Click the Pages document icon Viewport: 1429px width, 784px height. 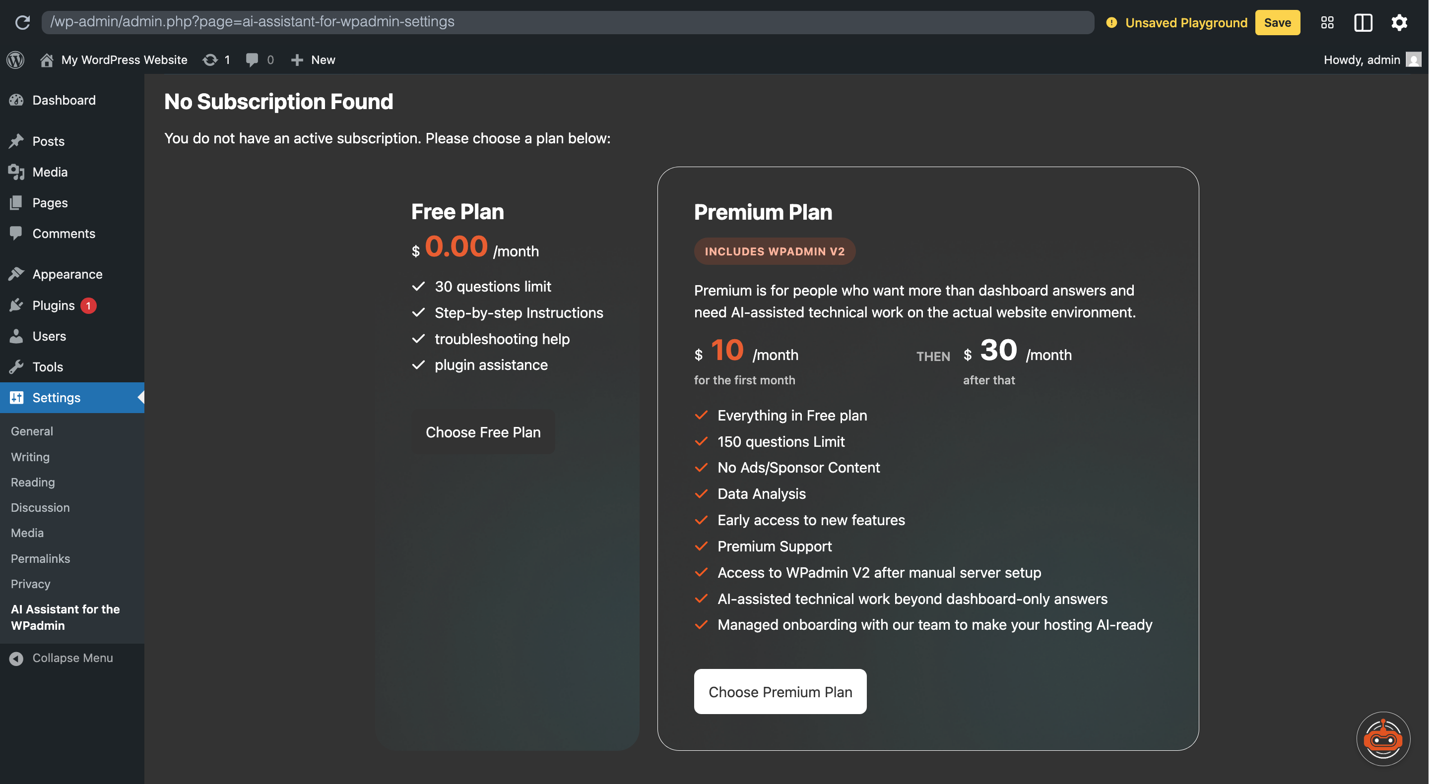17,202
